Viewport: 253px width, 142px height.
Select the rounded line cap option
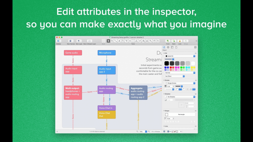[191, 89]
